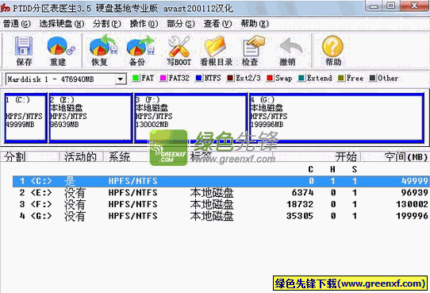Select the E: partition block in disk map

point(90,118)
